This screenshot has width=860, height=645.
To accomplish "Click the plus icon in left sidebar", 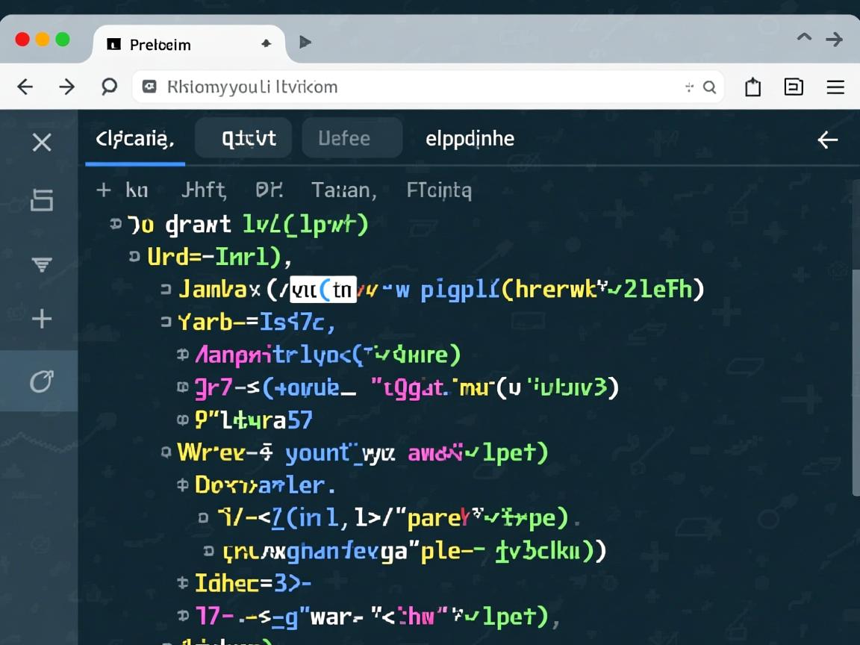I will click(x=42, y=320).
